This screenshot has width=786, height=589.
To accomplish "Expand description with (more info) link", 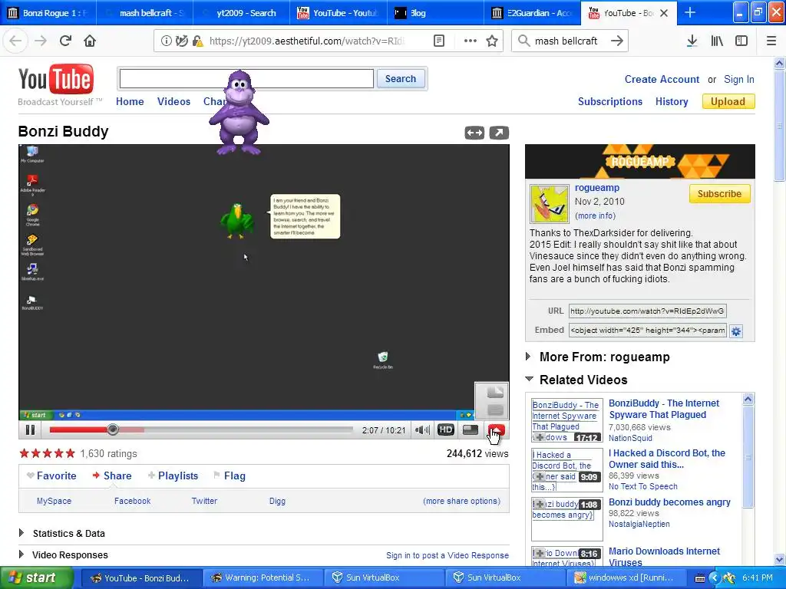I will [595, 216].
